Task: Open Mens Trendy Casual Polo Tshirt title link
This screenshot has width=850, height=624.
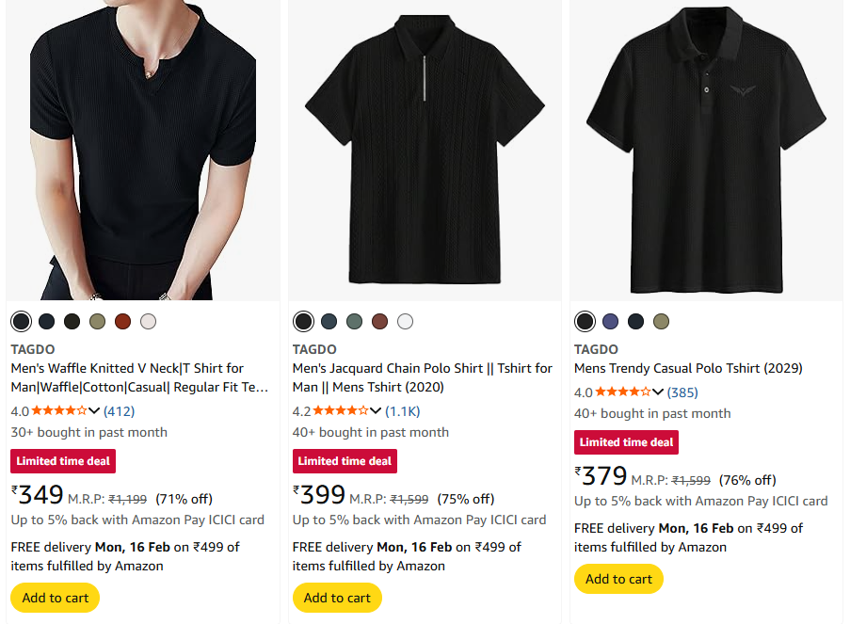Action: pyautogui.click(x=687, y=368)
